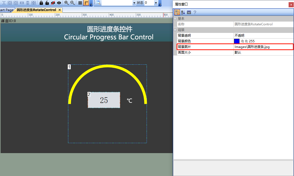The width and height of the screenshot is (294, 176).
Task: Click the 不透明 value cell
Action: tap(263, 35)
